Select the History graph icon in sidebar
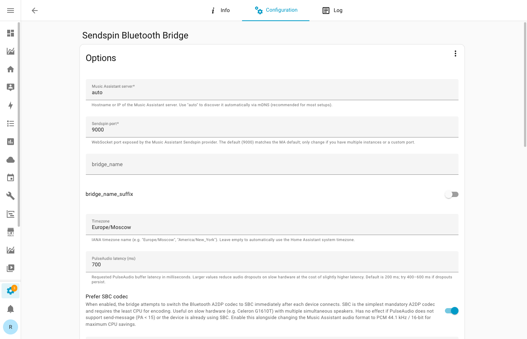Viewport: 527px width, 339px height. point(10,51)
